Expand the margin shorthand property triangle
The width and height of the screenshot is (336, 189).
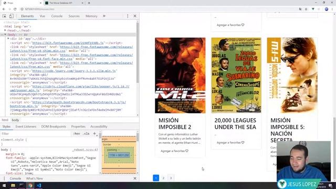[x=19, y=154]
